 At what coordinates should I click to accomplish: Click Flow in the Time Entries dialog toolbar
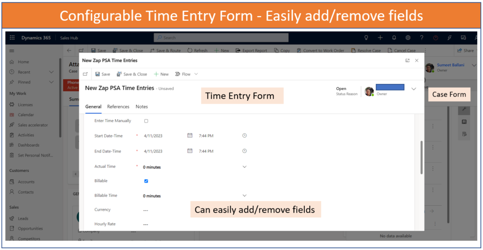coord(183,74)
